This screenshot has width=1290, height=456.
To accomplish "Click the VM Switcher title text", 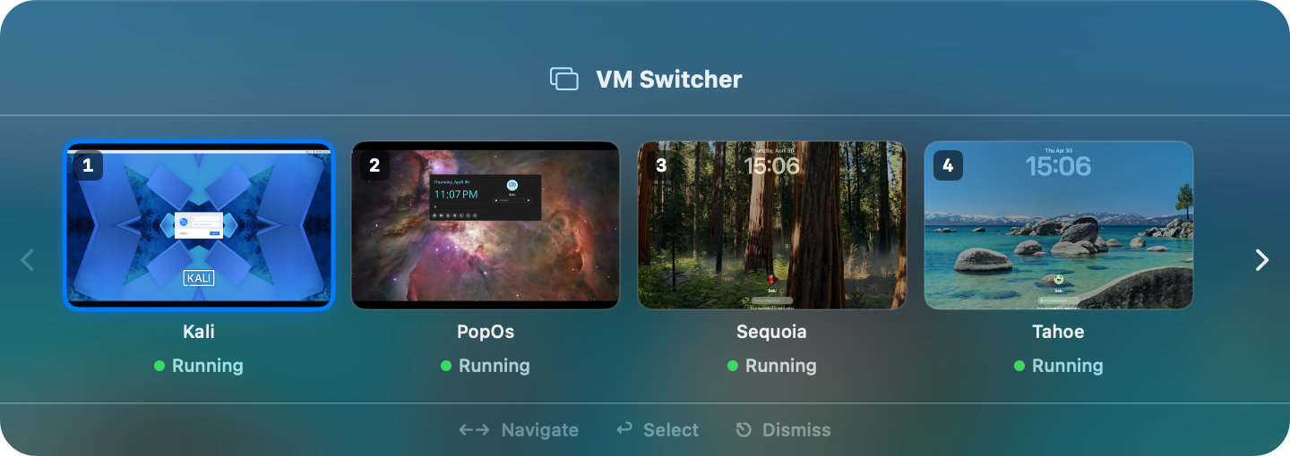I will (x=669, y=79).
